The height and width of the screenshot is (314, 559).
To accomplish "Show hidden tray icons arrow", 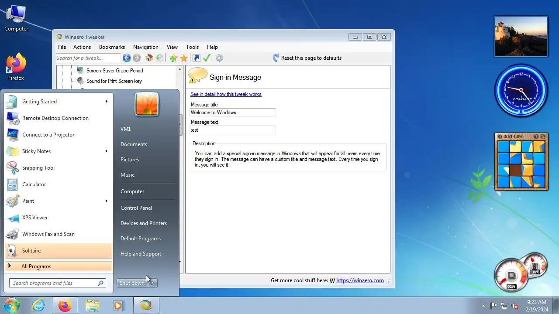I will [483, 306].
